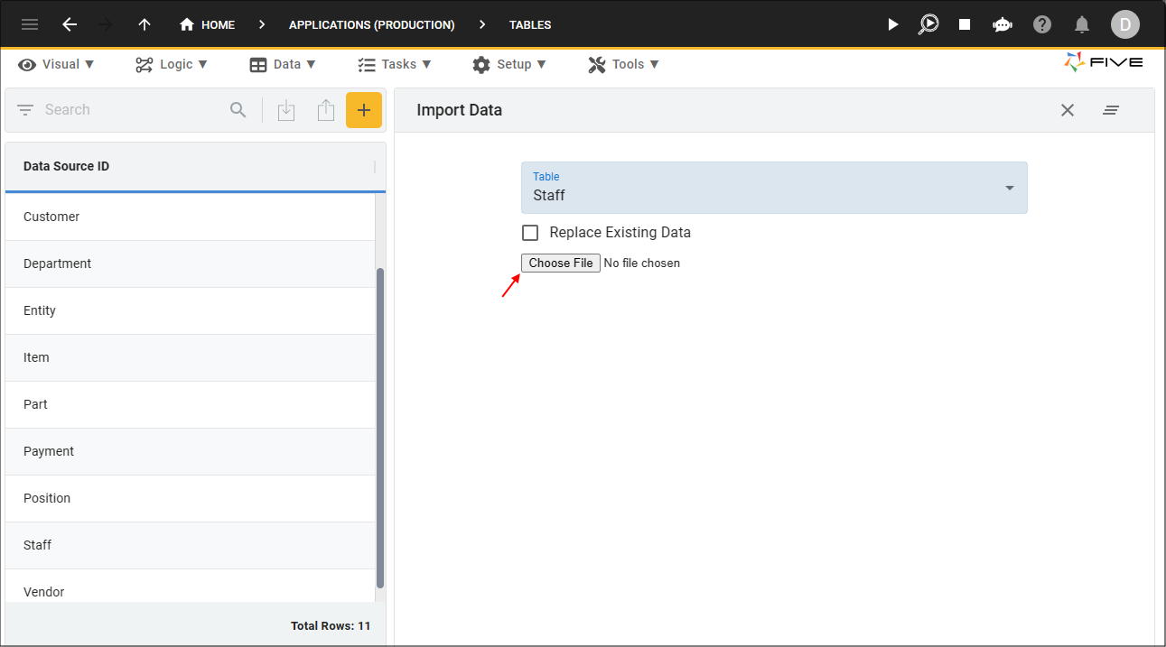Viewport: 1166px width, 647px height.
Task: Close the Import Data panel
Action: (x=1068, y=110)
